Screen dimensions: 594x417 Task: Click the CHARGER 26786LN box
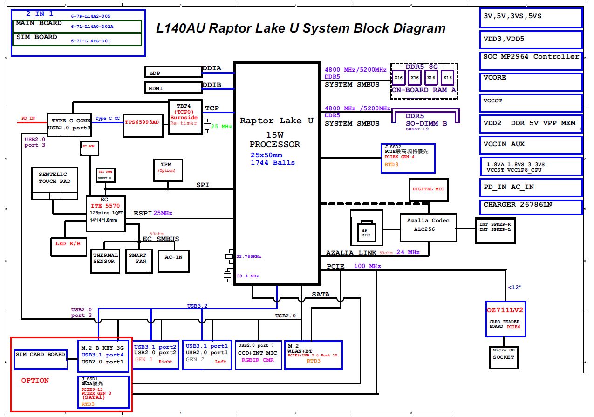pos(531,207)
